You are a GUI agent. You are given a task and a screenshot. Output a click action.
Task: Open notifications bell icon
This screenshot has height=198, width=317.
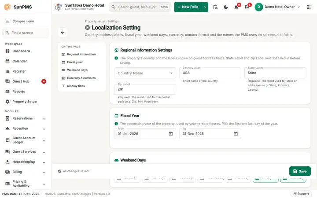(x=236, y=7)
